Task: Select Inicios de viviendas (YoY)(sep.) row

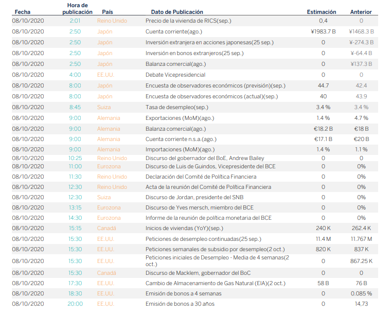Action: point(184,228)
